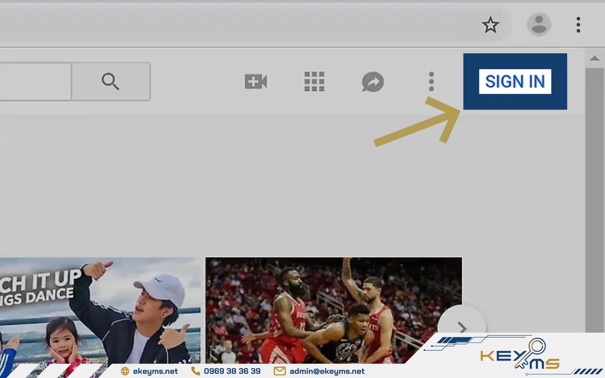Screen dimensions: 605x378
Task: Open the share messages bubble icon
Action: pyautogui.click(x=373, y=82)
